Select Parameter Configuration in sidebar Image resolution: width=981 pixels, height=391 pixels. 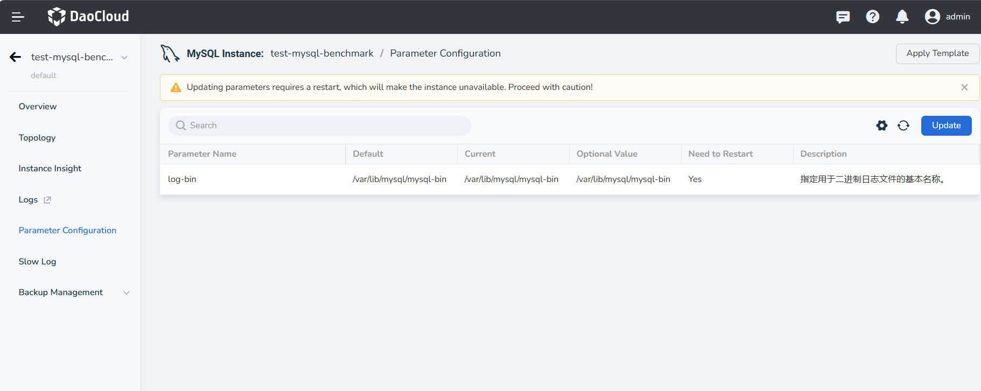coord(67,231)
